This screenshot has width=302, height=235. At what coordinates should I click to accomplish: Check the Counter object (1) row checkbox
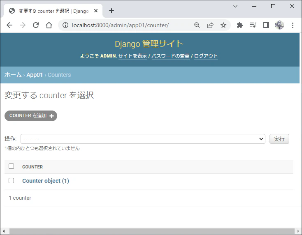[12, 181]
